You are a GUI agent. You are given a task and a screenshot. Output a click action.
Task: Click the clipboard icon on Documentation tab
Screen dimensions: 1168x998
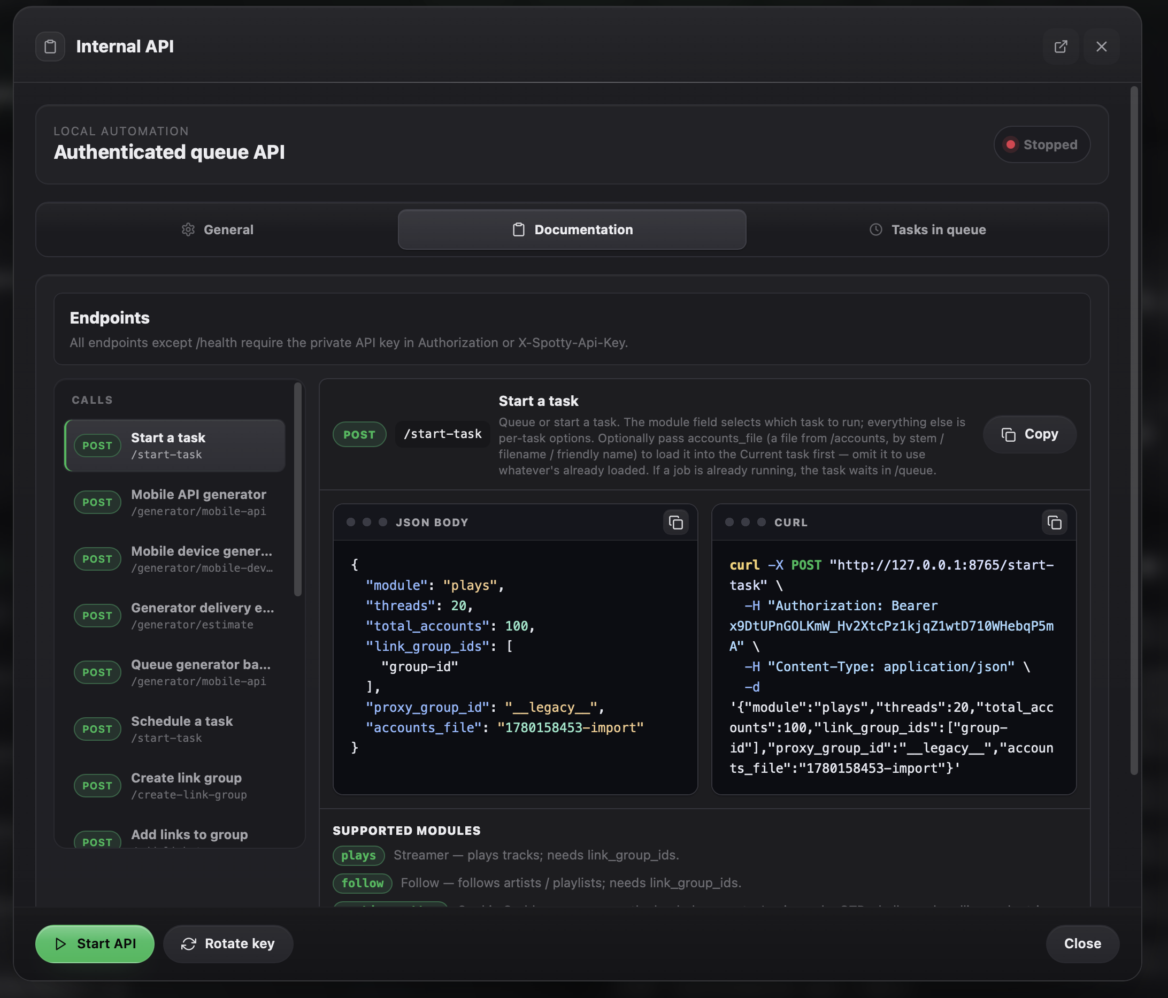(519, 229)
